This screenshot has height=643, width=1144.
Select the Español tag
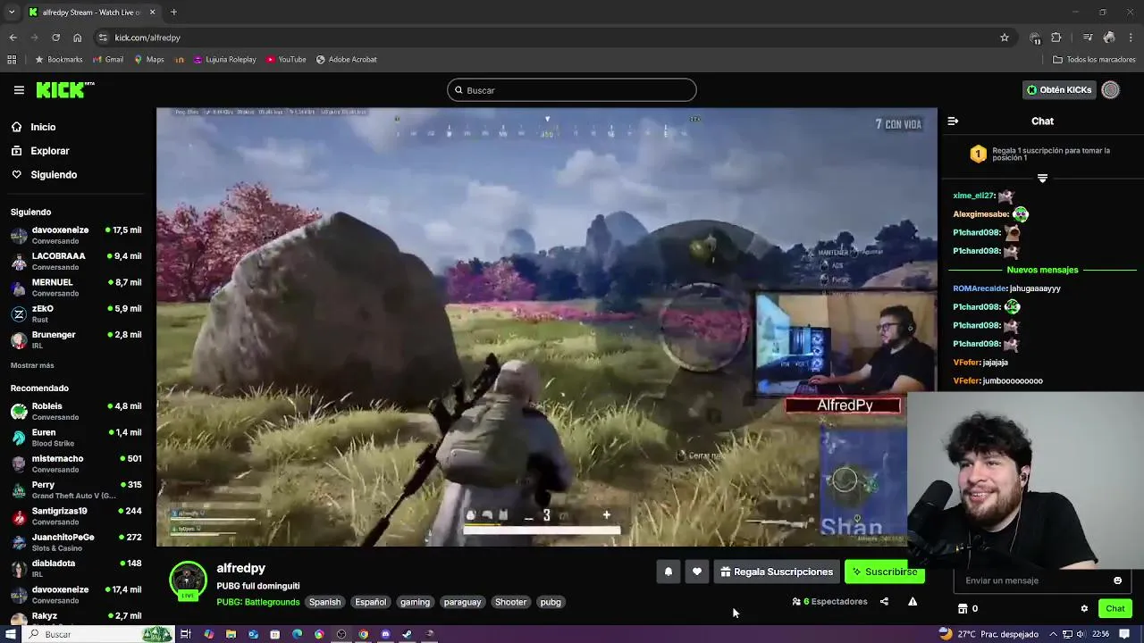(371, 602)
